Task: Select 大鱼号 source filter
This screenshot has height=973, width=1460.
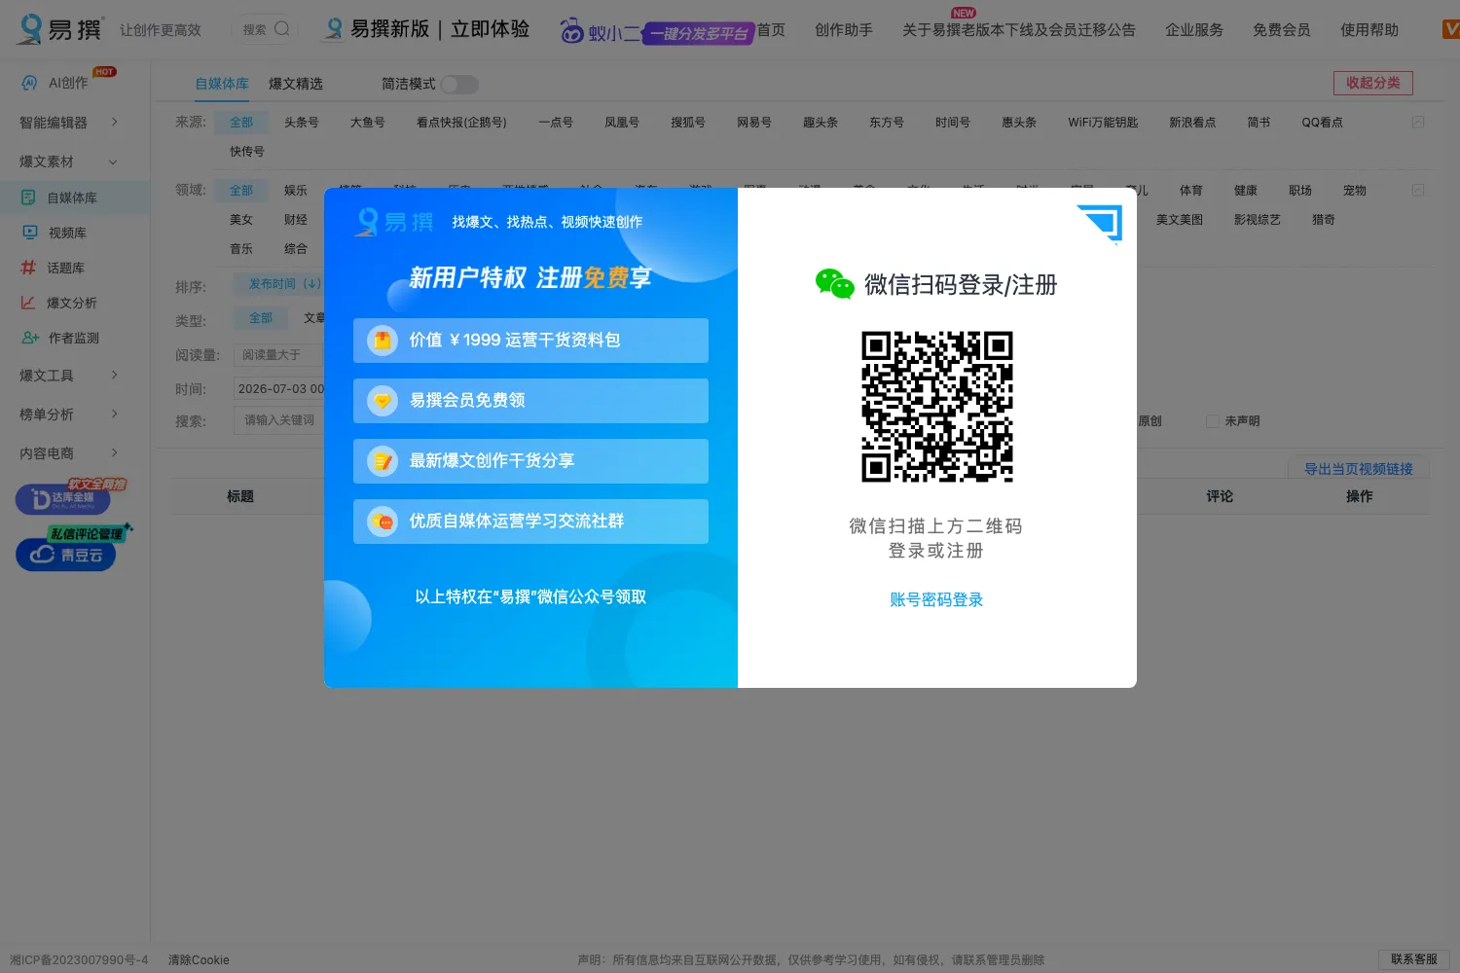Action: click(x=368, y=123)
